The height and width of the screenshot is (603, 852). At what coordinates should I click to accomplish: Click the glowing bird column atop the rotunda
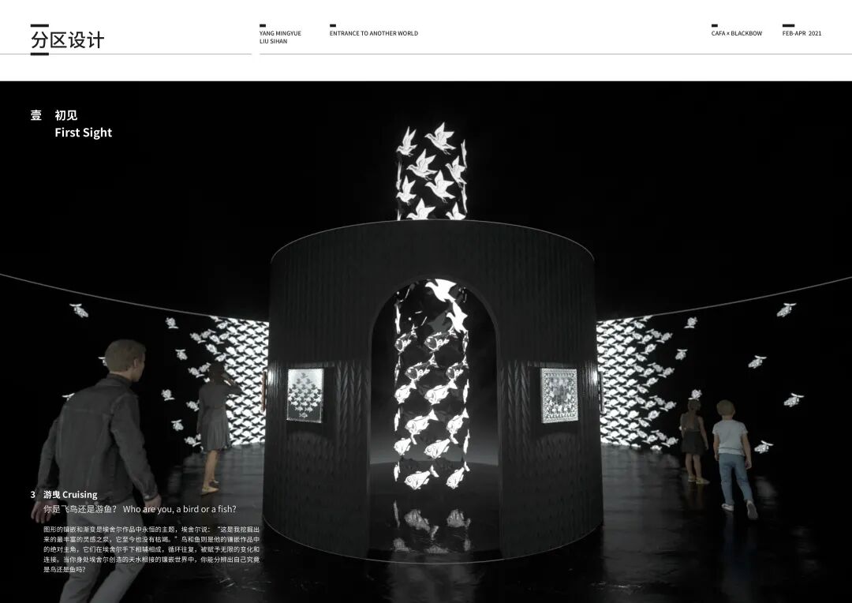coord(432,171)
